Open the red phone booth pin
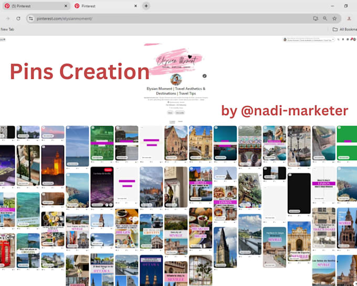Image resolution: width=357 pixels, height=286 pixels. [7, 251]
